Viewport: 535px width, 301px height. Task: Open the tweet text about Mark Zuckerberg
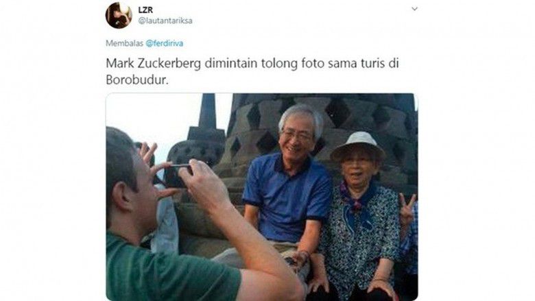252,71
